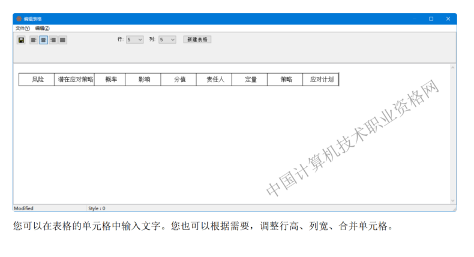Open the 列 (columns) count dropdown
Screen dimensions: 474x257
[x=167, y=40]
